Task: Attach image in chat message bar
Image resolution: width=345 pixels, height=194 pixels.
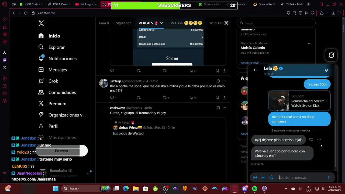Action: 255,177
